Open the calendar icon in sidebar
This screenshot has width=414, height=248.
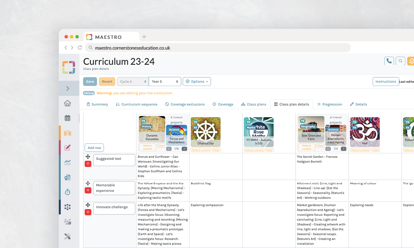tap(67, 118)
